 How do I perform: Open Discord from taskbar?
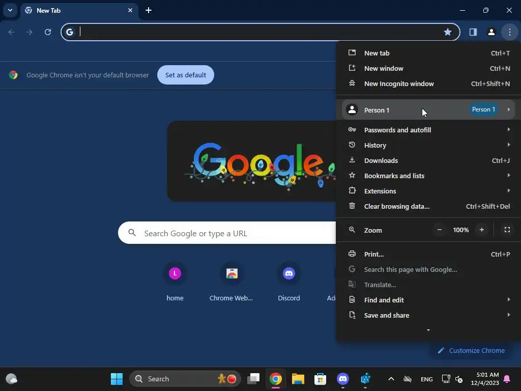(x=342, y=379)
